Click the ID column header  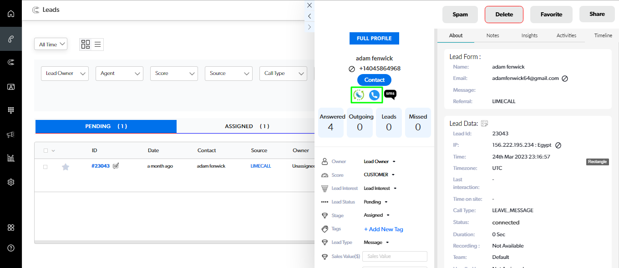94,150
